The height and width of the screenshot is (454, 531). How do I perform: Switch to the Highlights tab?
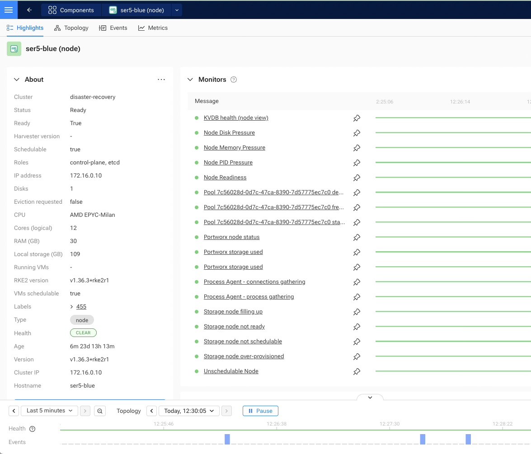[25, 28]
